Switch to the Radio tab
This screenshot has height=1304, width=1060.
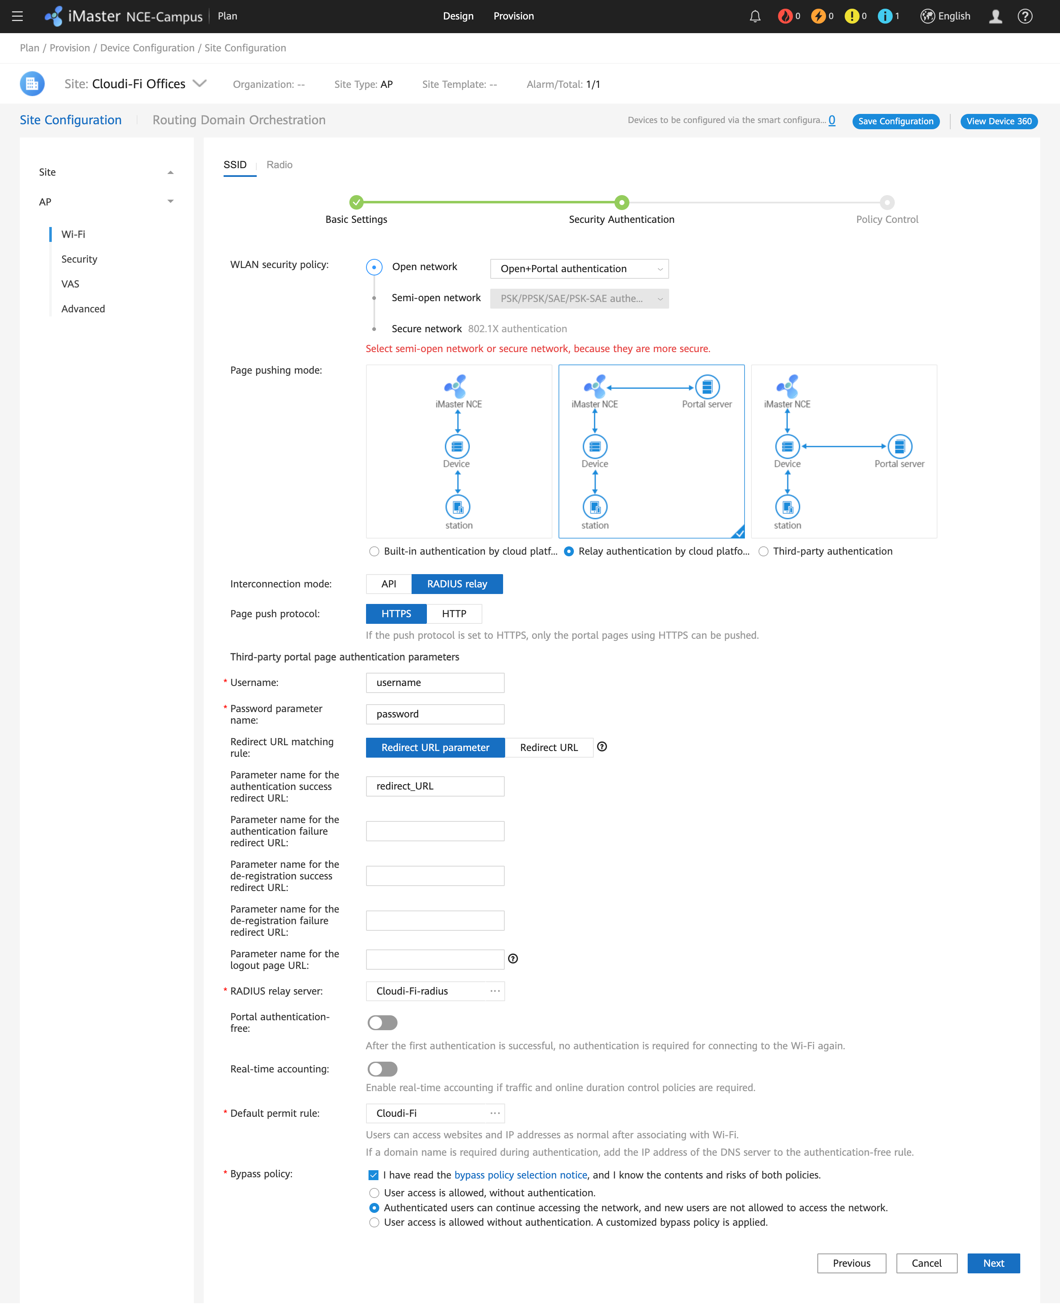click(x=279, y=164)
